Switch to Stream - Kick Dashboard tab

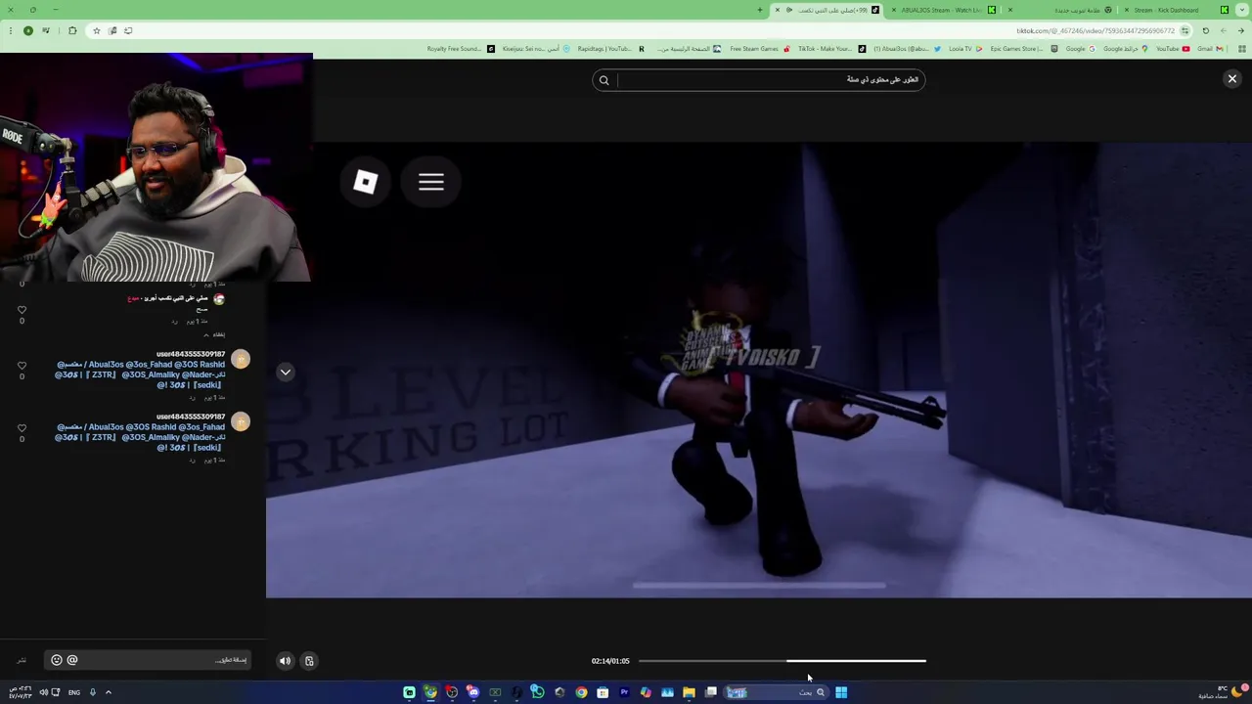[x=1169, y=10]
